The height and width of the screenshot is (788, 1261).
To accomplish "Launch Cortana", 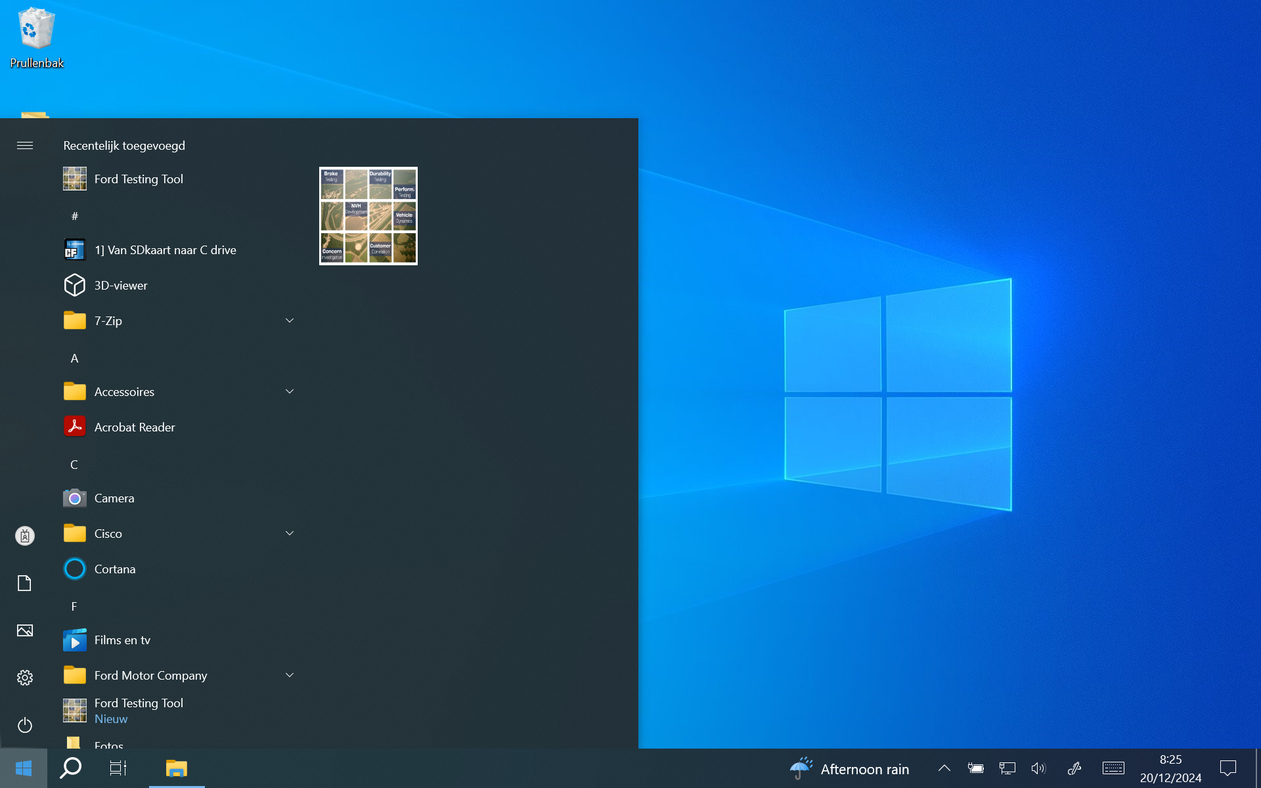I will (x=180, y=569).
